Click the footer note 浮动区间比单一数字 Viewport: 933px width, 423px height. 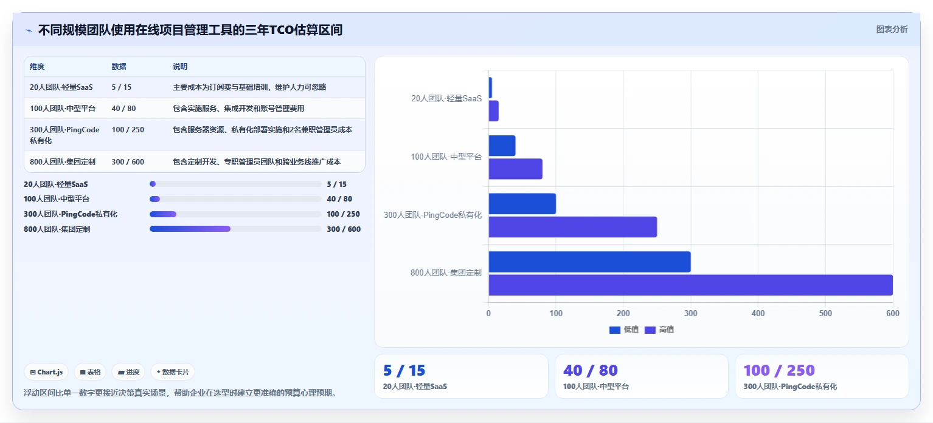tap(180, 393)
